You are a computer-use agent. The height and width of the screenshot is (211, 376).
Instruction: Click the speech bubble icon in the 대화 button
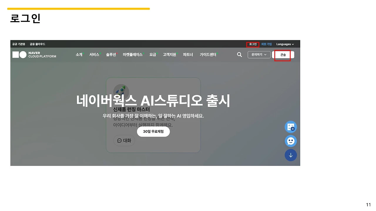tap(119, 140)
